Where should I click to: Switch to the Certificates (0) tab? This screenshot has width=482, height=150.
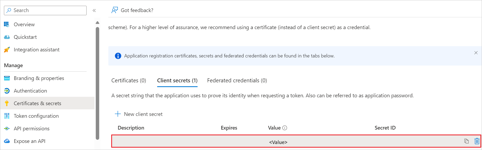click(x=129, y=81)
